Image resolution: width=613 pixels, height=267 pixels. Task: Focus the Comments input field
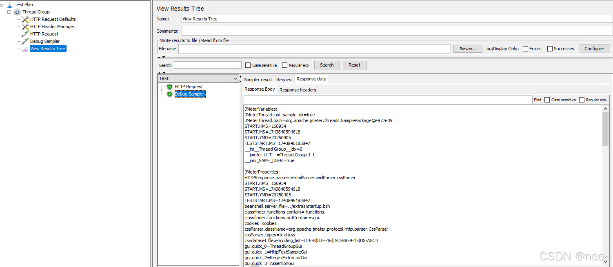397,31
